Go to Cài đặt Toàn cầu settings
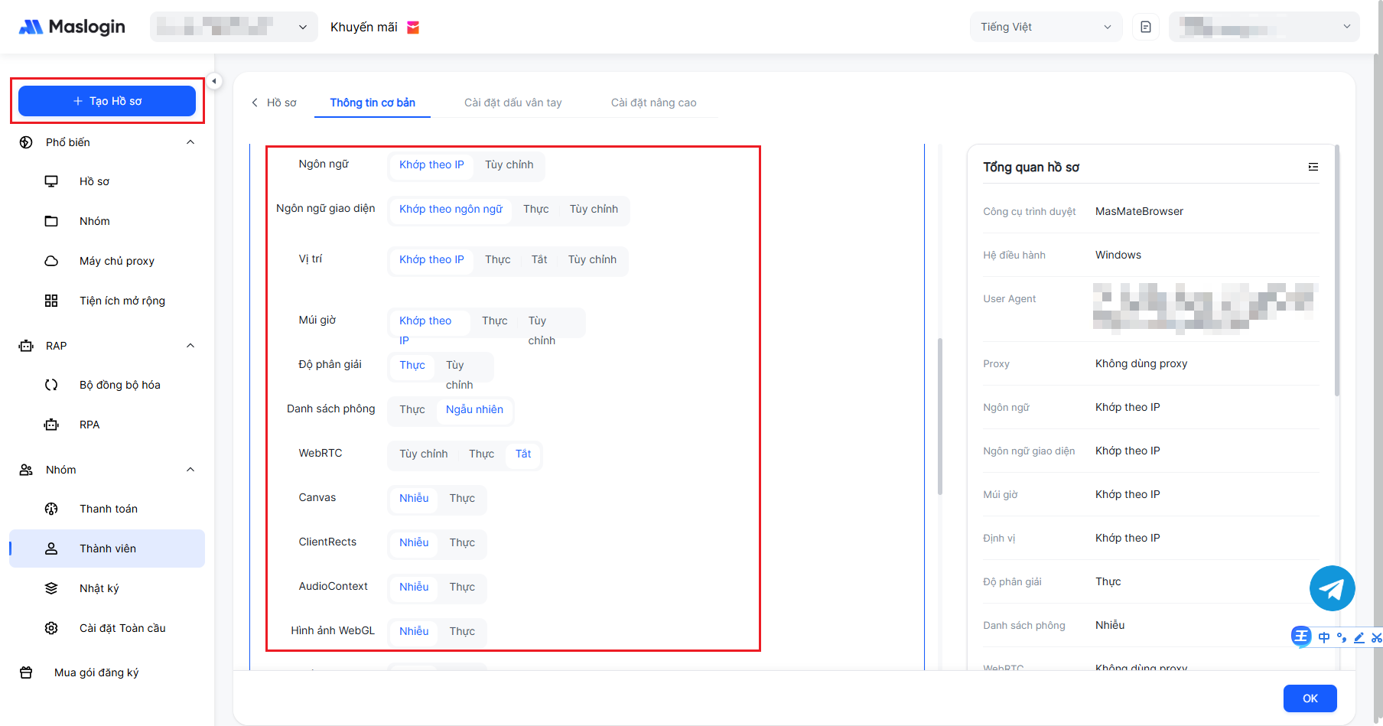Viewport: 1383px width, 726px height. pos(122,628)
